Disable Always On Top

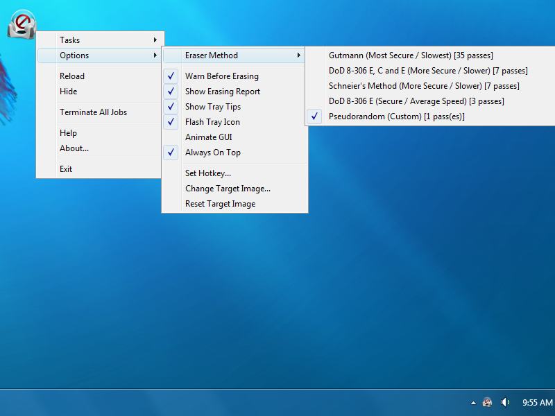coord(212,153)
